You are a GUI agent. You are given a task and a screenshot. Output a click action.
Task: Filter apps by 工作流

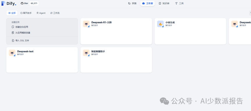coord(55,13)
